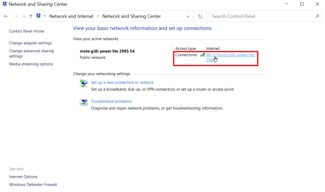
Task: Open Windows Defender Firewall link
Action: click(33, 185)
